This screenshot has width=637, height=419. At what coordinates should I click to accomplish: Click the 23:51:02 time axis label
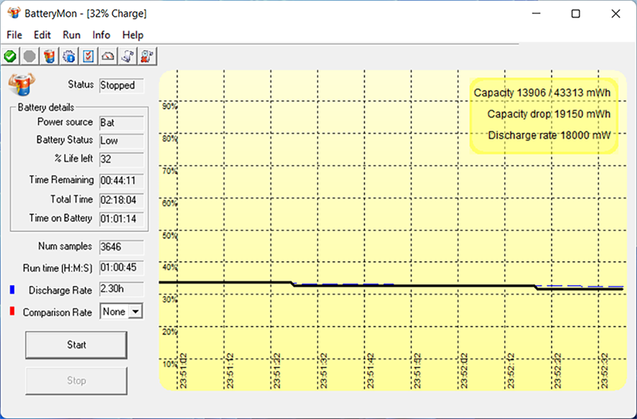point(183,370)
